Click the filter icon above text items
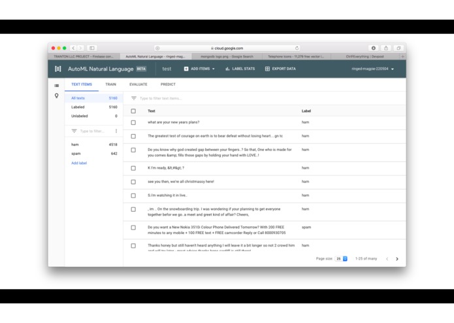The image size is (454, 323). [134, 98]
